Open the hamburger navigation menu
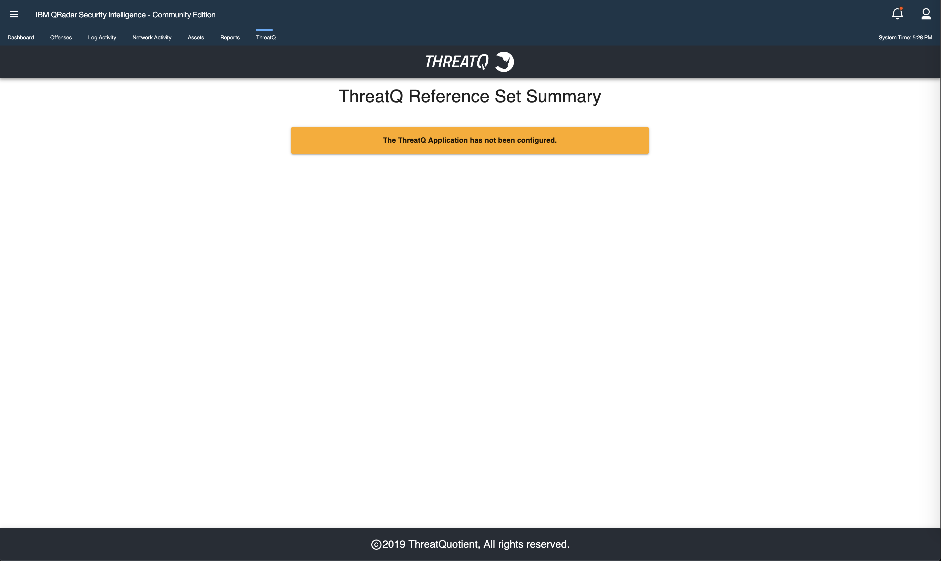This screenshot has width=941, height=561. (14, 14)
